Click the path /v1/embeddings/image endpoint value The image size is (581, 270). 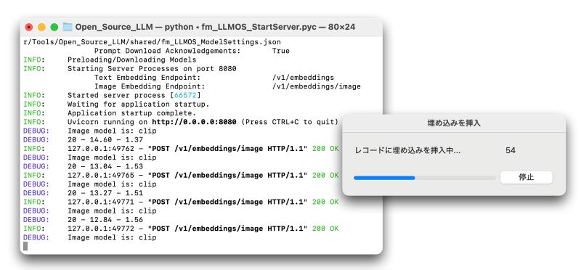click(x=316, y=86)
